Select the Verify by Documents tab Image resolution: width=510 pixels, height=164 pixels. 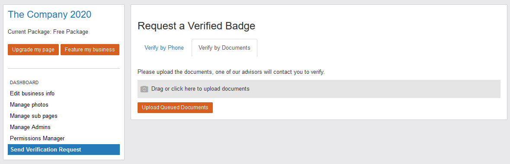coord(225,48)
